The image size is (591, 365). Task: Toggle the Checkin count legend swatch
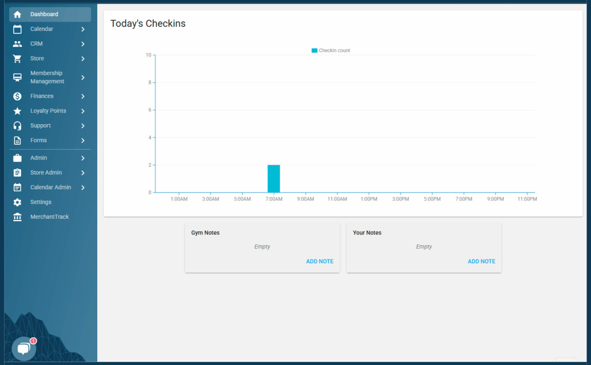pos(314,51)
